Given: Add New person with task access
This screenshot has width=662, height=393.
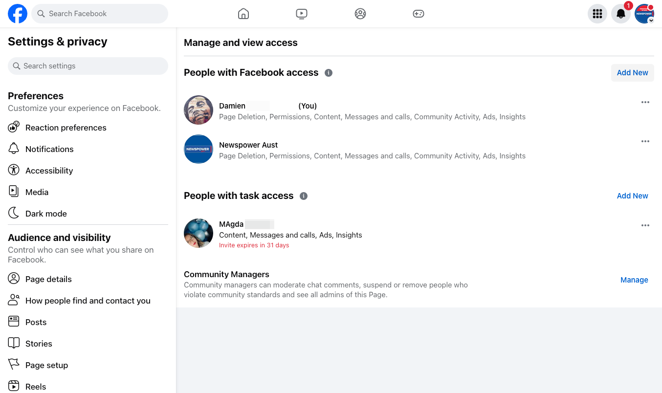Looking at the screenshot, I should point(632,196).
